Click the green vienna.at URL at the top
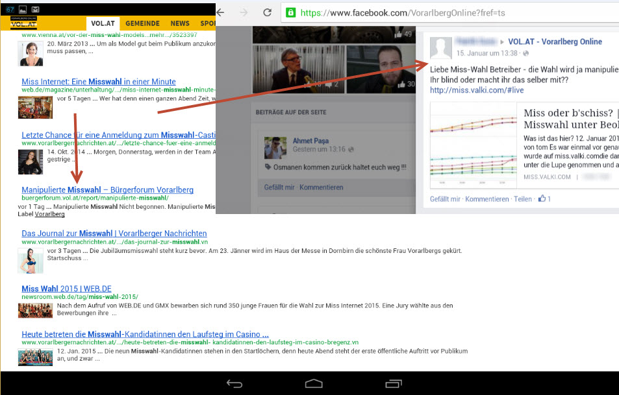The height and width of the screenshot is (395, 619). point(109,34)
